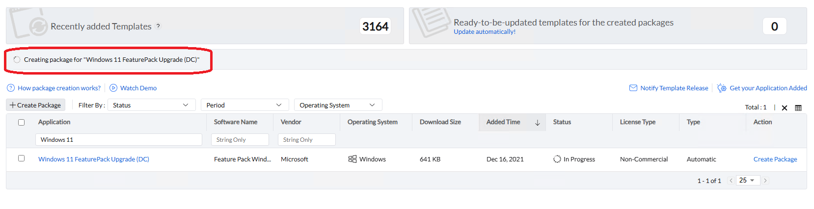Click the Watch Demo play icon

pos(113,88)
